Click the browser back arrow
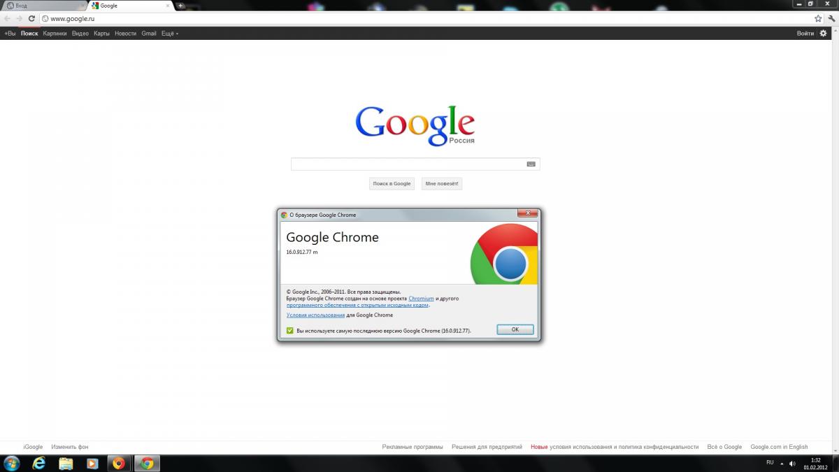 [8, 18]
